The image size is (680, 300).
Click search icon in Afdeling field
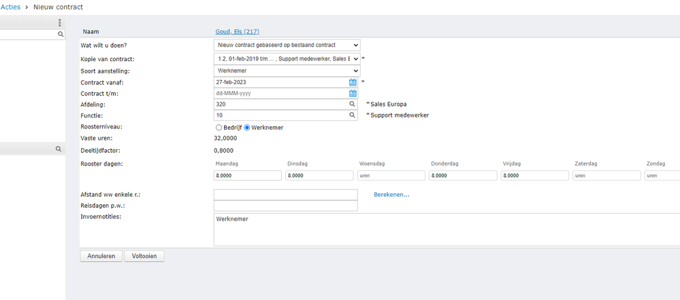[353, 105]
